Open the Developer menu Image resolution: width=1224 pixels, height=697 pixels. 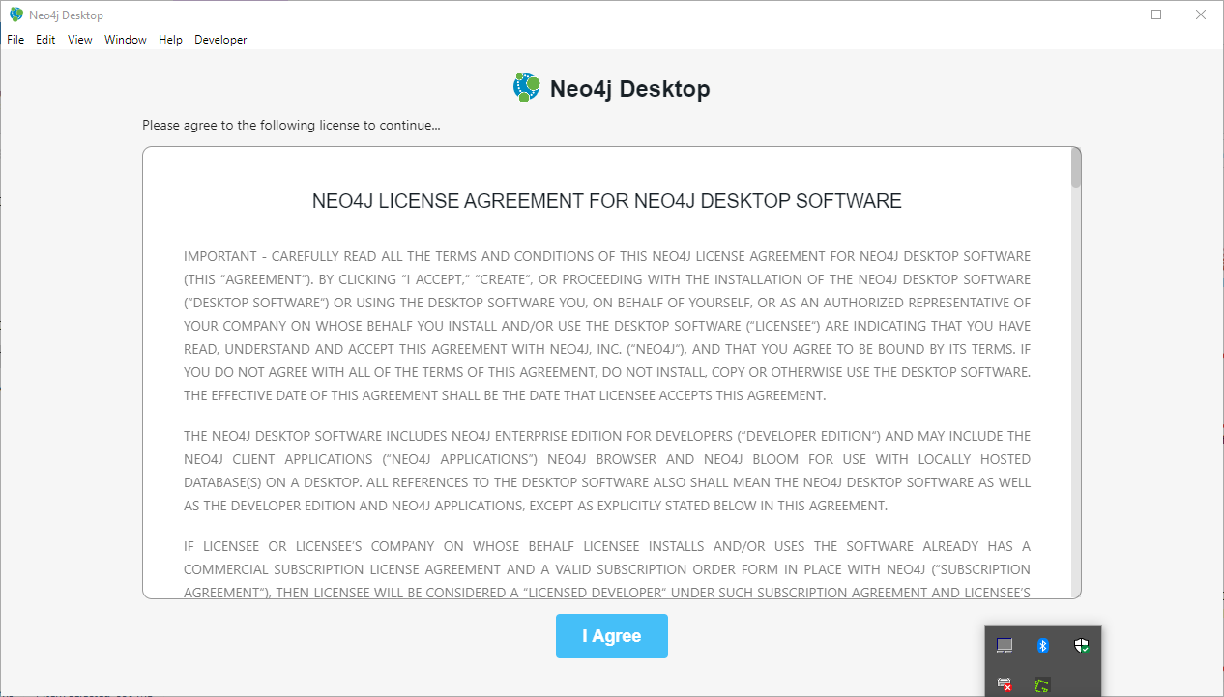pyautogui.click(x=220, y=40)
